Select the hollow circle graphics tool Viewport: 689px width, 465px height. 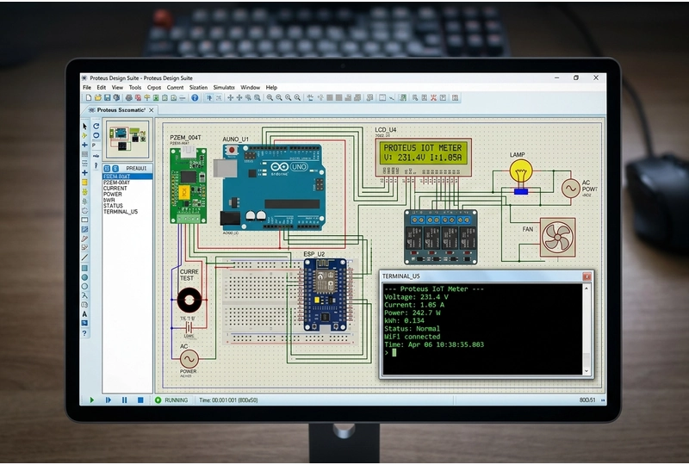(84, 286)
